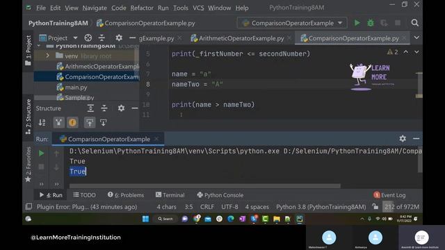Open the 2: Favorites side tool window

click(28, 165)
